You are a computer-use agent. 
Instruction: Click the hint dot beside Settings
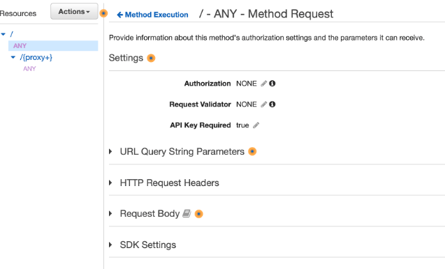coord(151,58)
